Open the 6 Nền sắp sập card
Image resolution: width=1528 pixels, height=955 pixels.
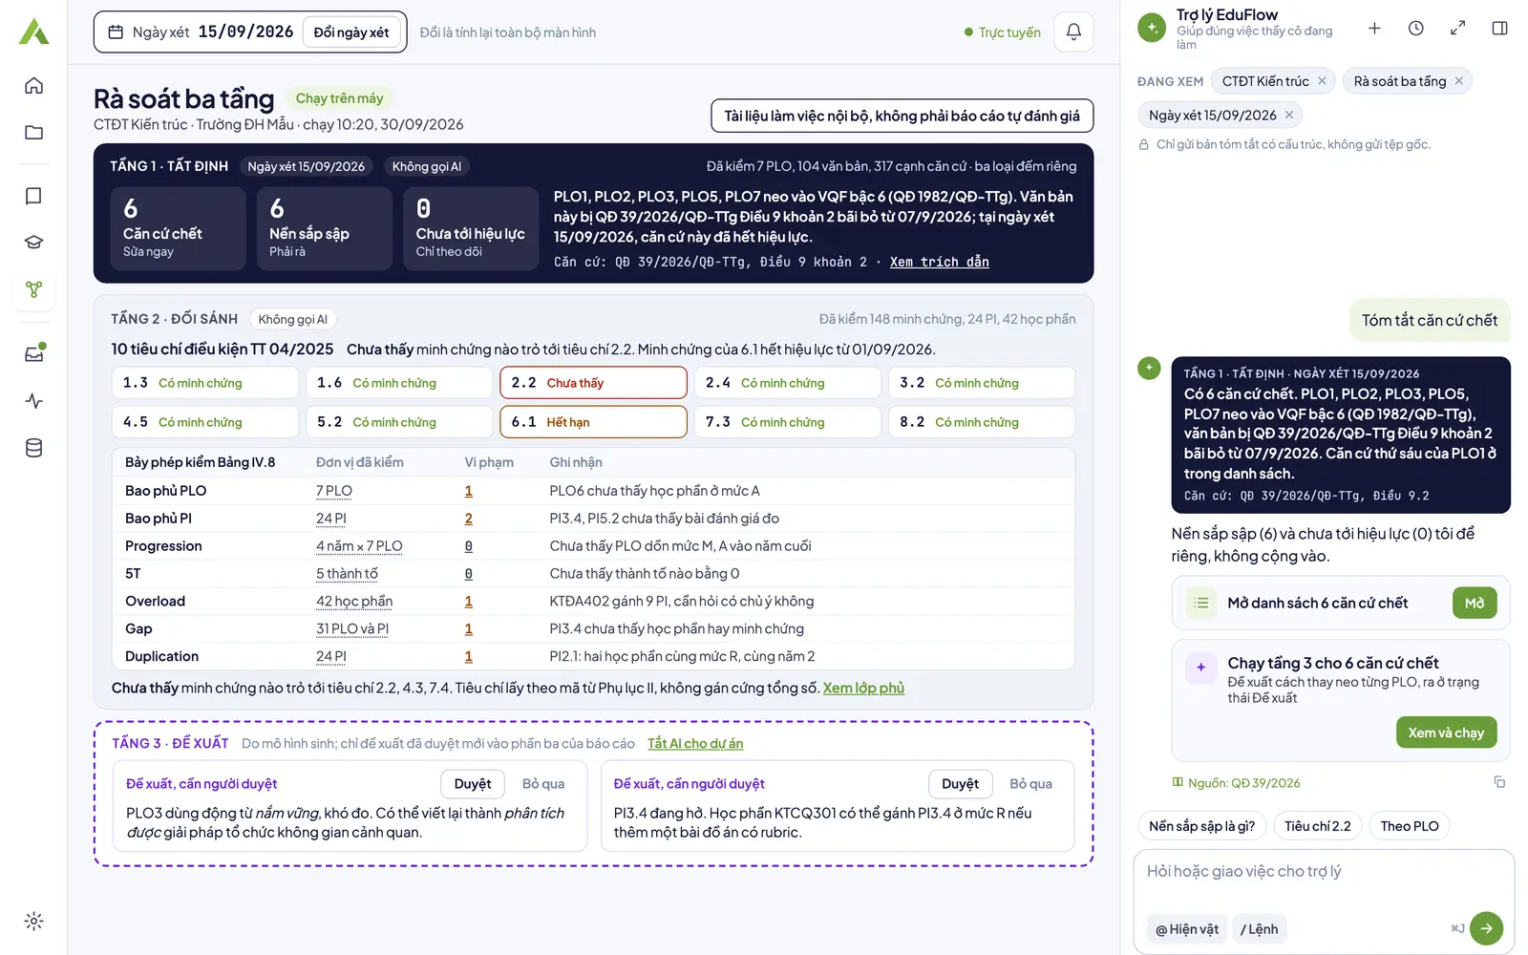tap(325, 228)
